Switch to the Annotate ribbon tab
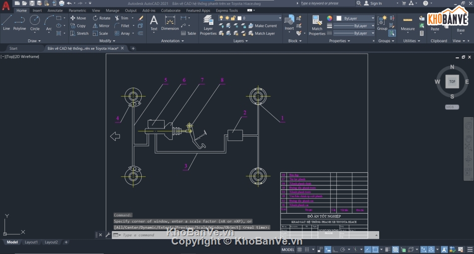The image size is (474, 254). coord(55,10)
